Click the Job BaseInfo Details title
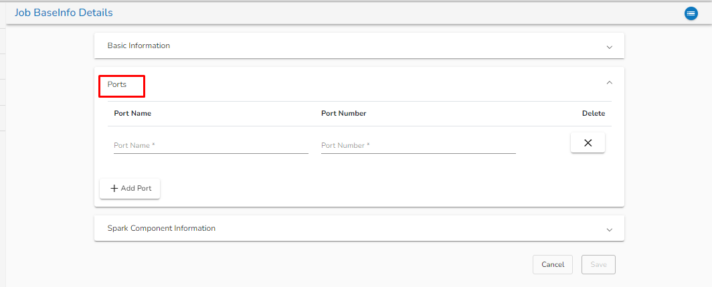 pyautogui.click(x=64, y=13)
